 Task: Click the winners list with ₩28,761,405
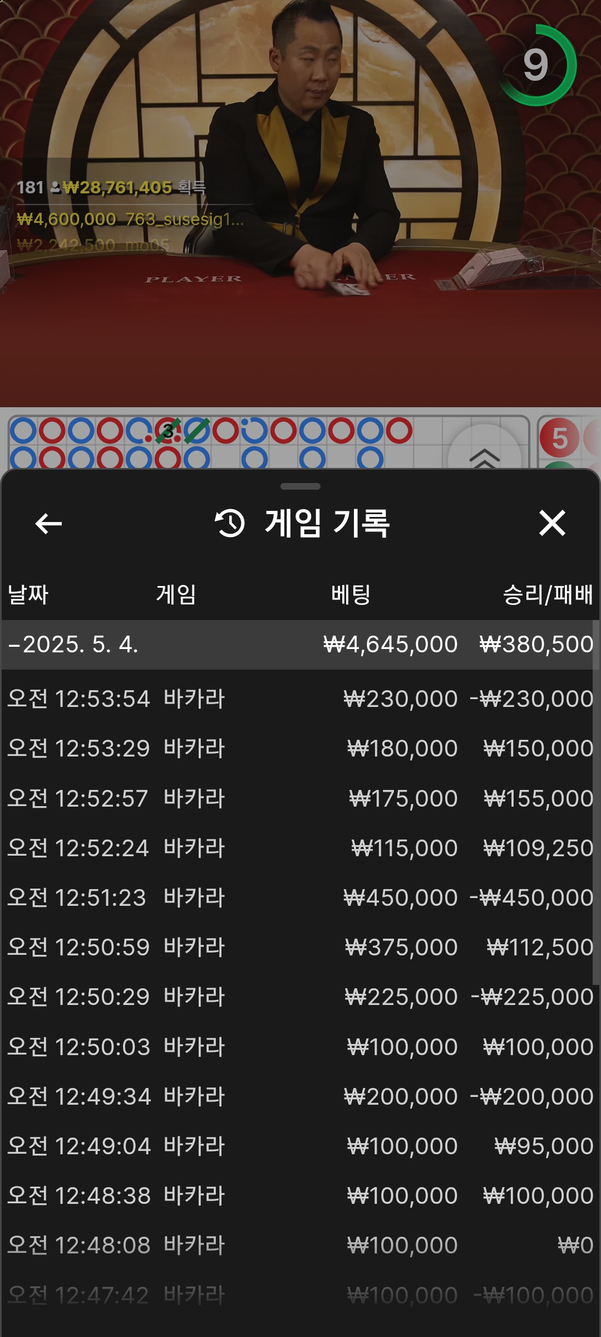click(x=131, y=217)
